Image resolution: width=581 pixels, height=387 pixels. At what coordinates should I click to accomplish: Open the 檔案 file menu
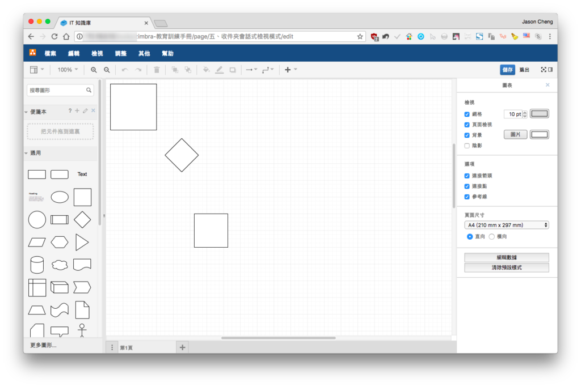(x=50, y=53)
